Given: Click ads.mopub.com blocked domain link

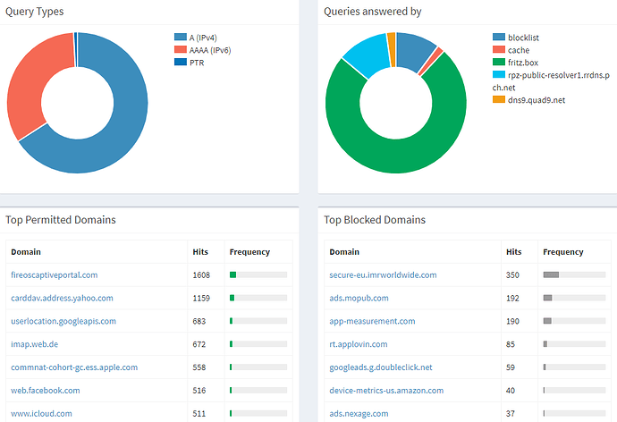Looking at the screenshot, I should tap(359, 298).
